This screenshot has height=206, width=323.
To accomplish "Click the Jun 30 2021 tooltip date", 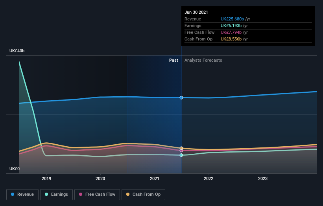I will pos(196,12).
